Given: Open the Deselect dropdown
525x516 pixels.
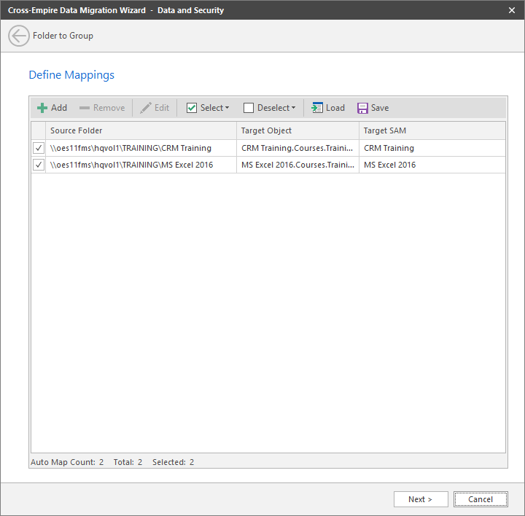Looking at the screenshot, I should (270, 108).
